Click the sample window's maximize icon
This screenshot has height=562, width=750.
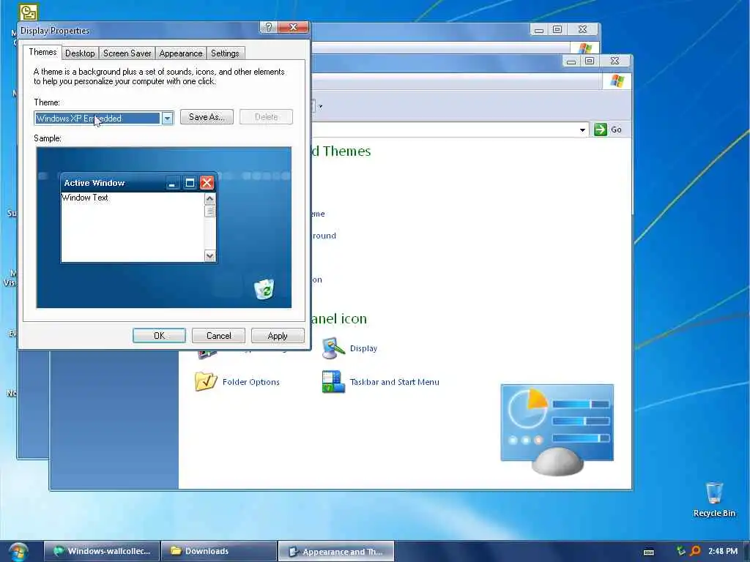point(190,182)
